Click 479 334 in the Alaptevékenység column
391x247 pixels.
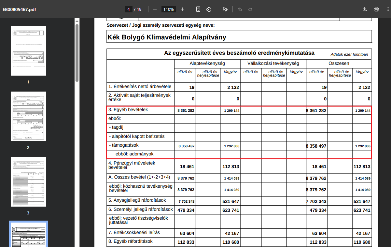(186, 211)
